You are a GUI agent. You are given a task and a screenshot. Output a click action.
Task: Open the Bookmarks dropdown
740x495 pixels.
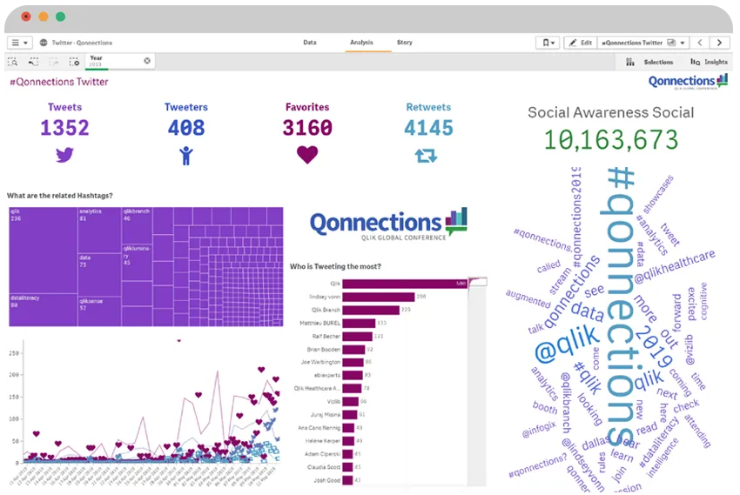(x=548, y=43)
